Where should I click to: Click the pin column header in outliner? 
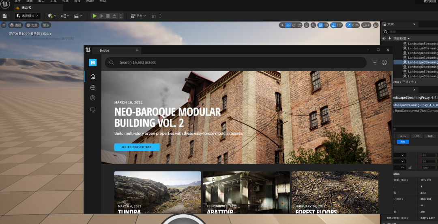coord(389,38)
